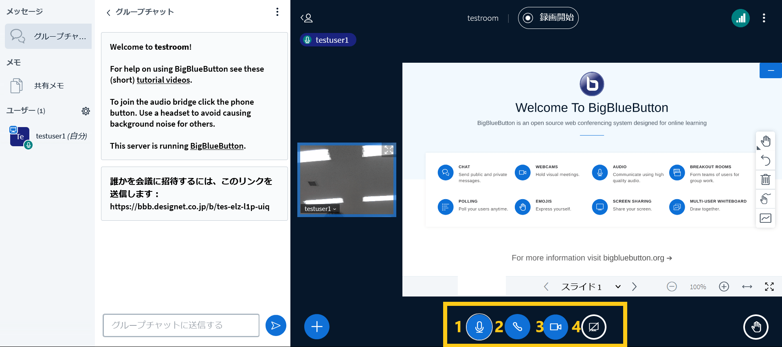The image size is (782, 347).
Task: Open the connection status signal icon
Action: click(x=740, y=18)
